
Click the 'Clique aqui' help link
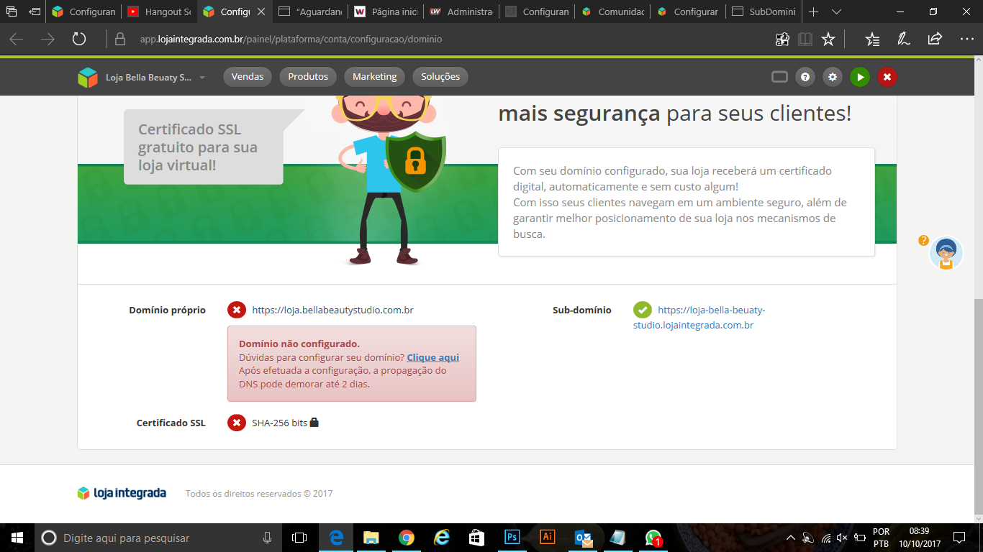[x=432, y=357]
